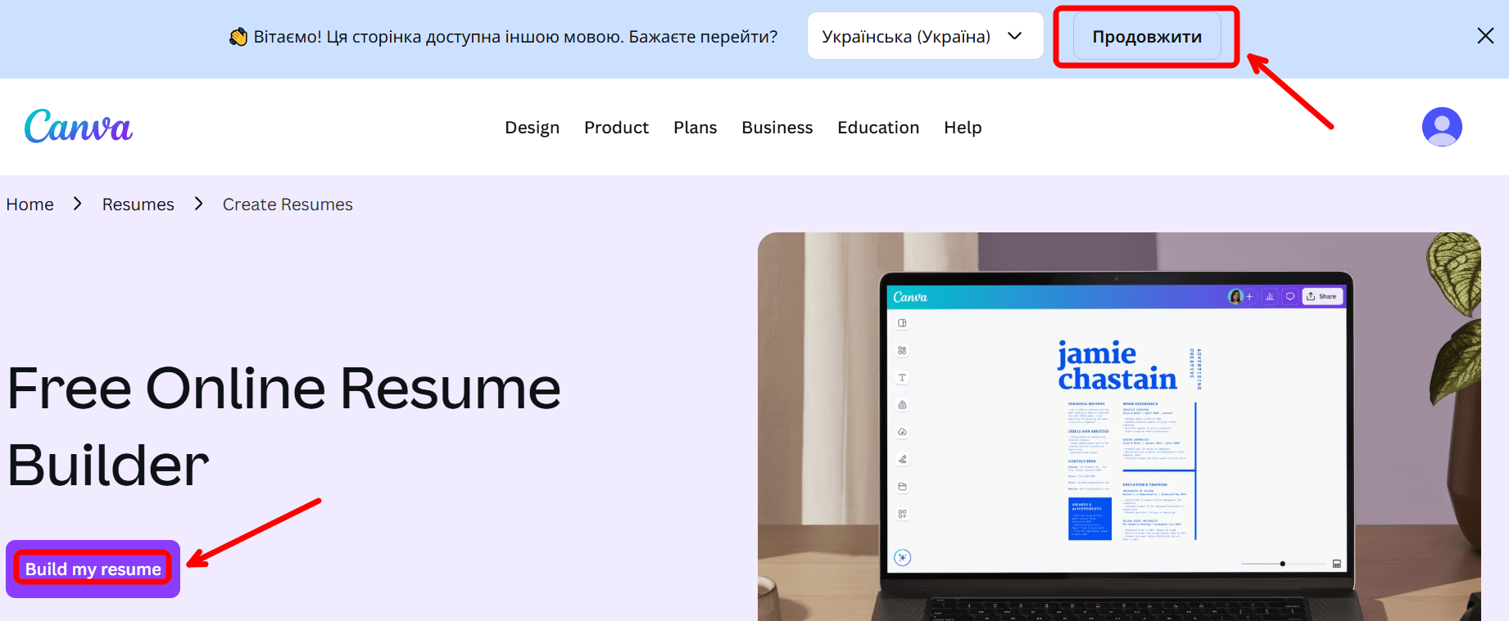Open the user profile avatar
The width and height of the screenshot is (1509, 621).
(1442, 127)
